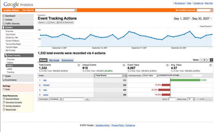Open the Export menu
This screenshot has height=132, width=214.
[x=42, y=22]
